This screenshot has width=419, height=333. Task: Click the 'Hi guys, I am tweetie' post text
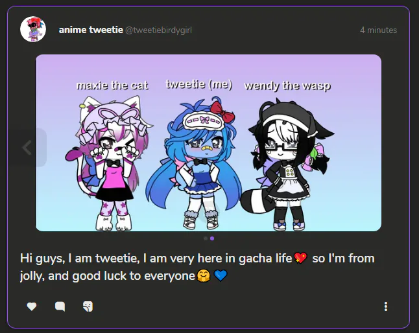(x=80, y=258)
